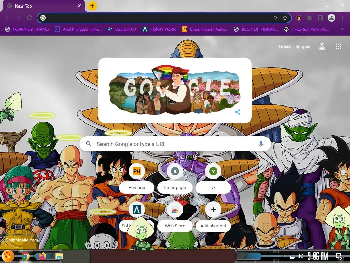
Task: Click the share this page icon
Action: 274,18
